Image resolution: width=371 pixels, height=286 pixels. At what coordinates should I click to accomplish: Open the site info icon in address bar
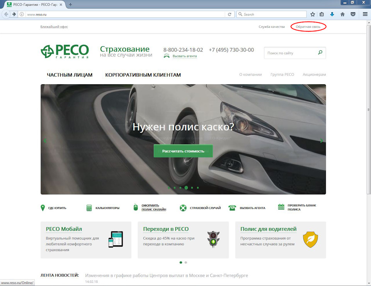pyautogui.click(x=22, y=14)
